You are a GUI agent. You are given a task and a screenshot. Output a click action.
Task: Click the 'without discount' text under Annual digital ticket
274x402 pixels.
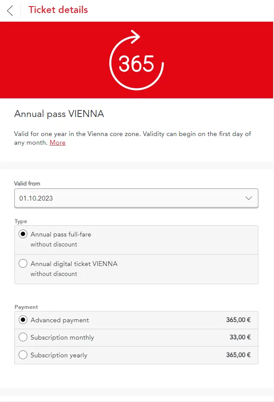tap(54, 274)
